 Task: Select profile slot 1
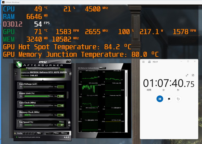(24, 133)
